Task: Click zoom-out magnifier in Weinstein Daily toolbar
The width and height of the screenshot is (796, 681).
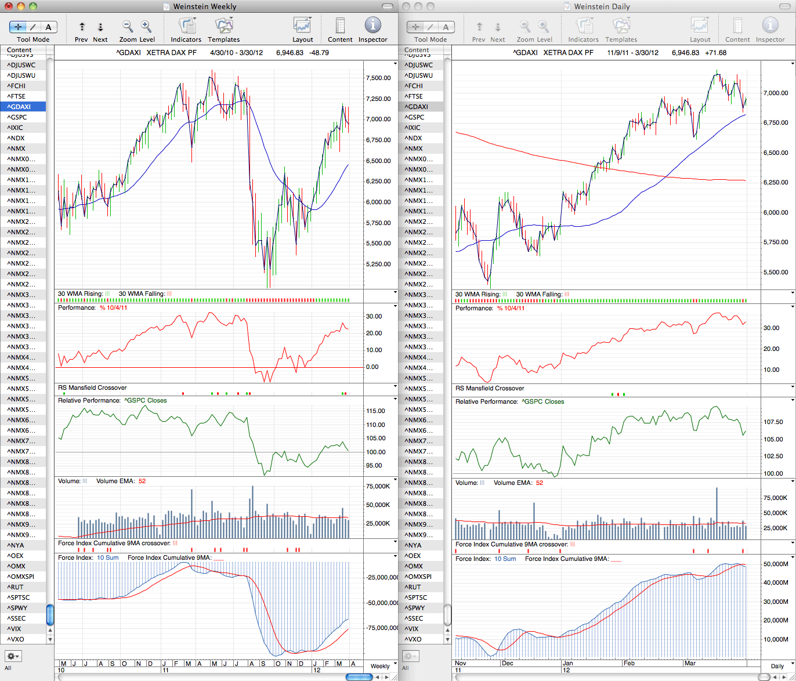Action: (x=525, y=27)
